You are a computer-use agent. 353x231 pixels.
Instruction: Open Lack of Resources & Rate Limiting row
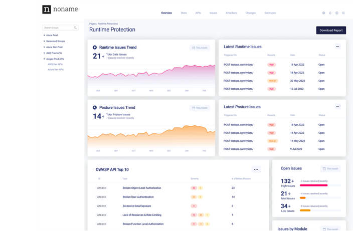click(178, 215)
